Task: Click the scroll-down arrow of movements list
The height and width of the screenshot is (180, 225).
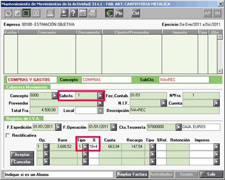Action: tap(220, 71)
